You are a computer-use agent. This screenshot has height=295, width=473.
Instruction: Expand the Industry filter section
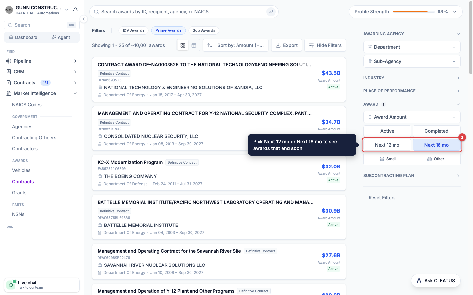pyautogui.click(x=412, y=78)
